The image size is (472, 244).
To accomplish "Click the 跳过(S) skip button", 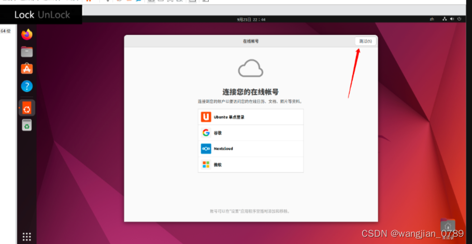I will tap(365, 41).
